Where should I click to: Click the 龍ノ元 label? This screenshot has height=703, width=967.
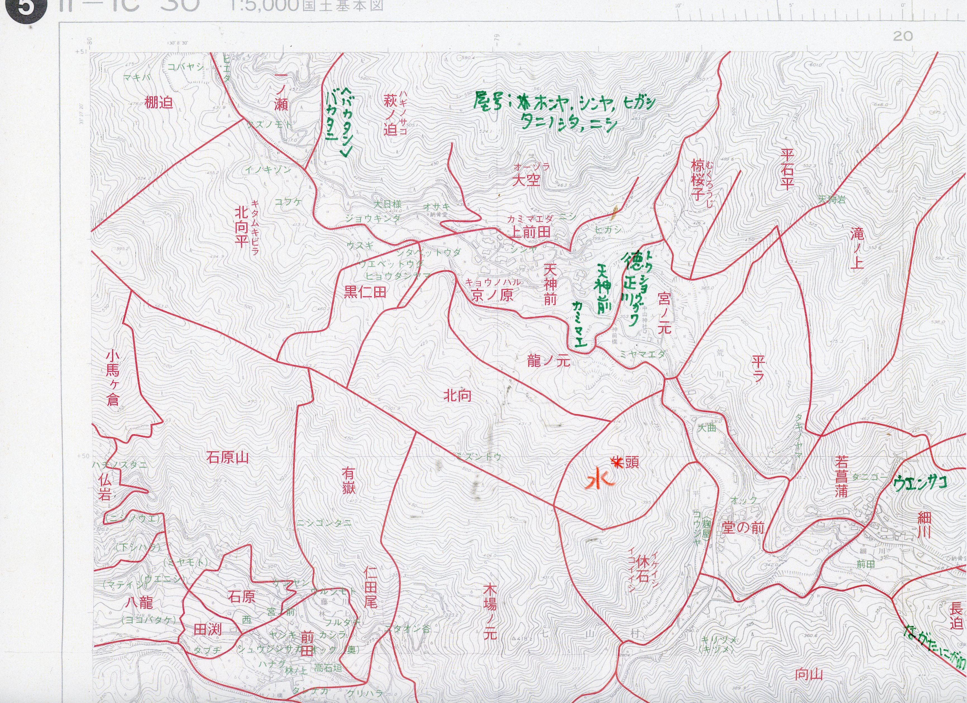click(548, 361)
